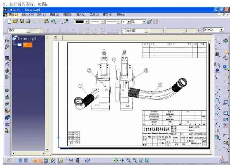
Task: Select the Line drawing tool
Action: click(x=217, y=94)
